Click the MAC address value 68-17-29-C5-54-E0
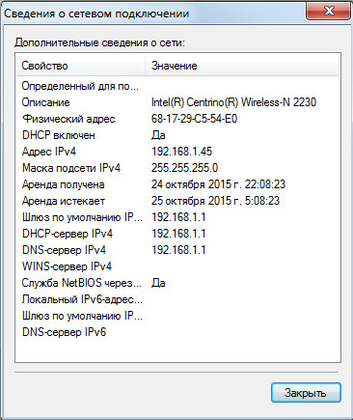The height and width of the screenshot is (420, 353). [194, 119]
